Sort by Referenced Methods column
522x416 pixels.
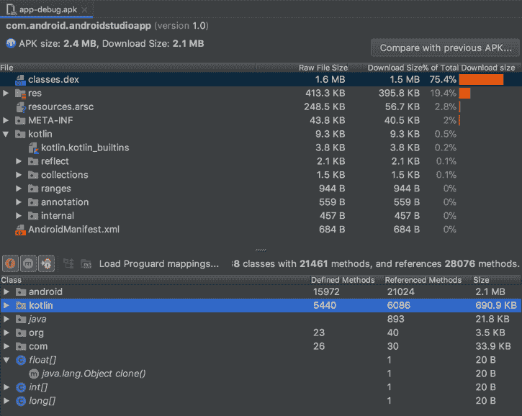(x=423, y=280)
